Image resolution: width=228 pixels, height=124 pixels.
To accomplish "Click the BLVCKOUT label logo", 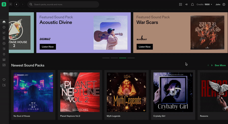I will 142,38.
